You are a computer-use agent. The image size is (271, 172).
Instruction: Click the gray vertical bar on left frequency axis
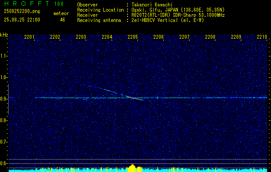point(8,99)
